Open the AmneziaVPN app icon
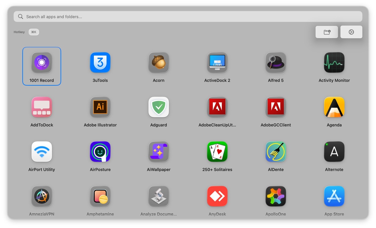The image size is (376, 228). pyautogui.click(x=42, y=196)
